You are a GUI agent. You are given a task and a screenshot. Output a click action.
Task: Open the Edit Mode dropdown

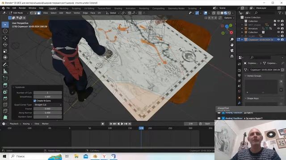19,13
